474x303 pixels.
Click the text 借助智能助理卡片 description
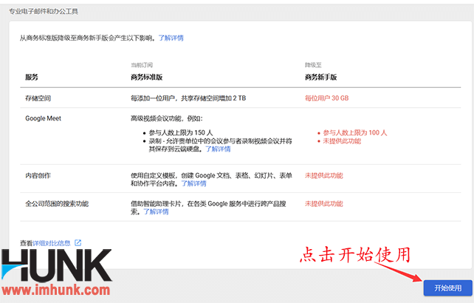click(x=208, y=208)
